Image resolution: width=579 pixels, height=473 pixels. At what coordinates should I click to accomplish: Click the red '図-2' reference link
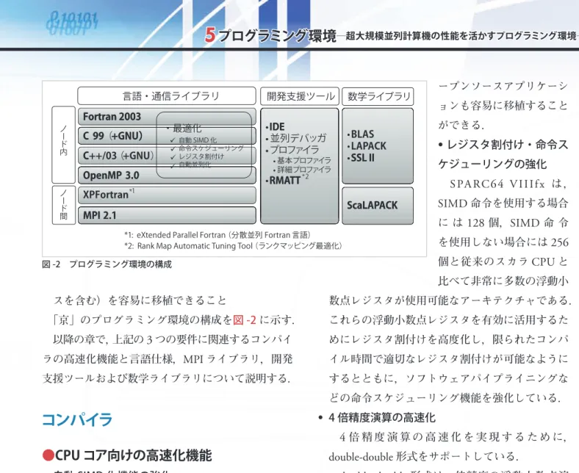(x=245, y=319)
